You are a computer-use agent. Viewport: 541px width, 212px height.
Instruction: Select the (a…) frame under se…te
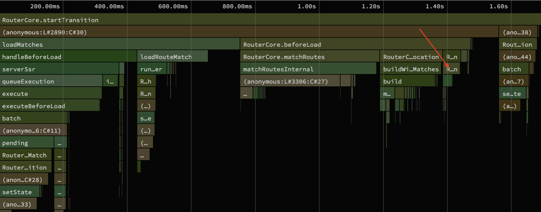(x=510, y=106)
